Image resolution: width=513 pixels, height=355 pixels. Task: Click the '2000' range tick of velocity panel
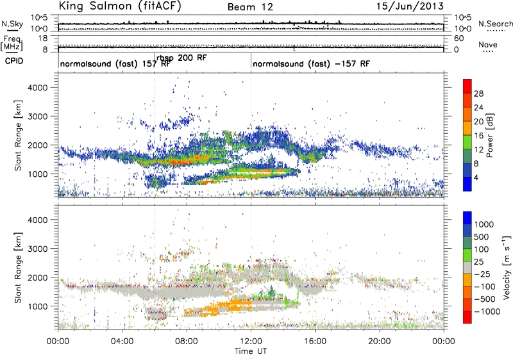37,277
